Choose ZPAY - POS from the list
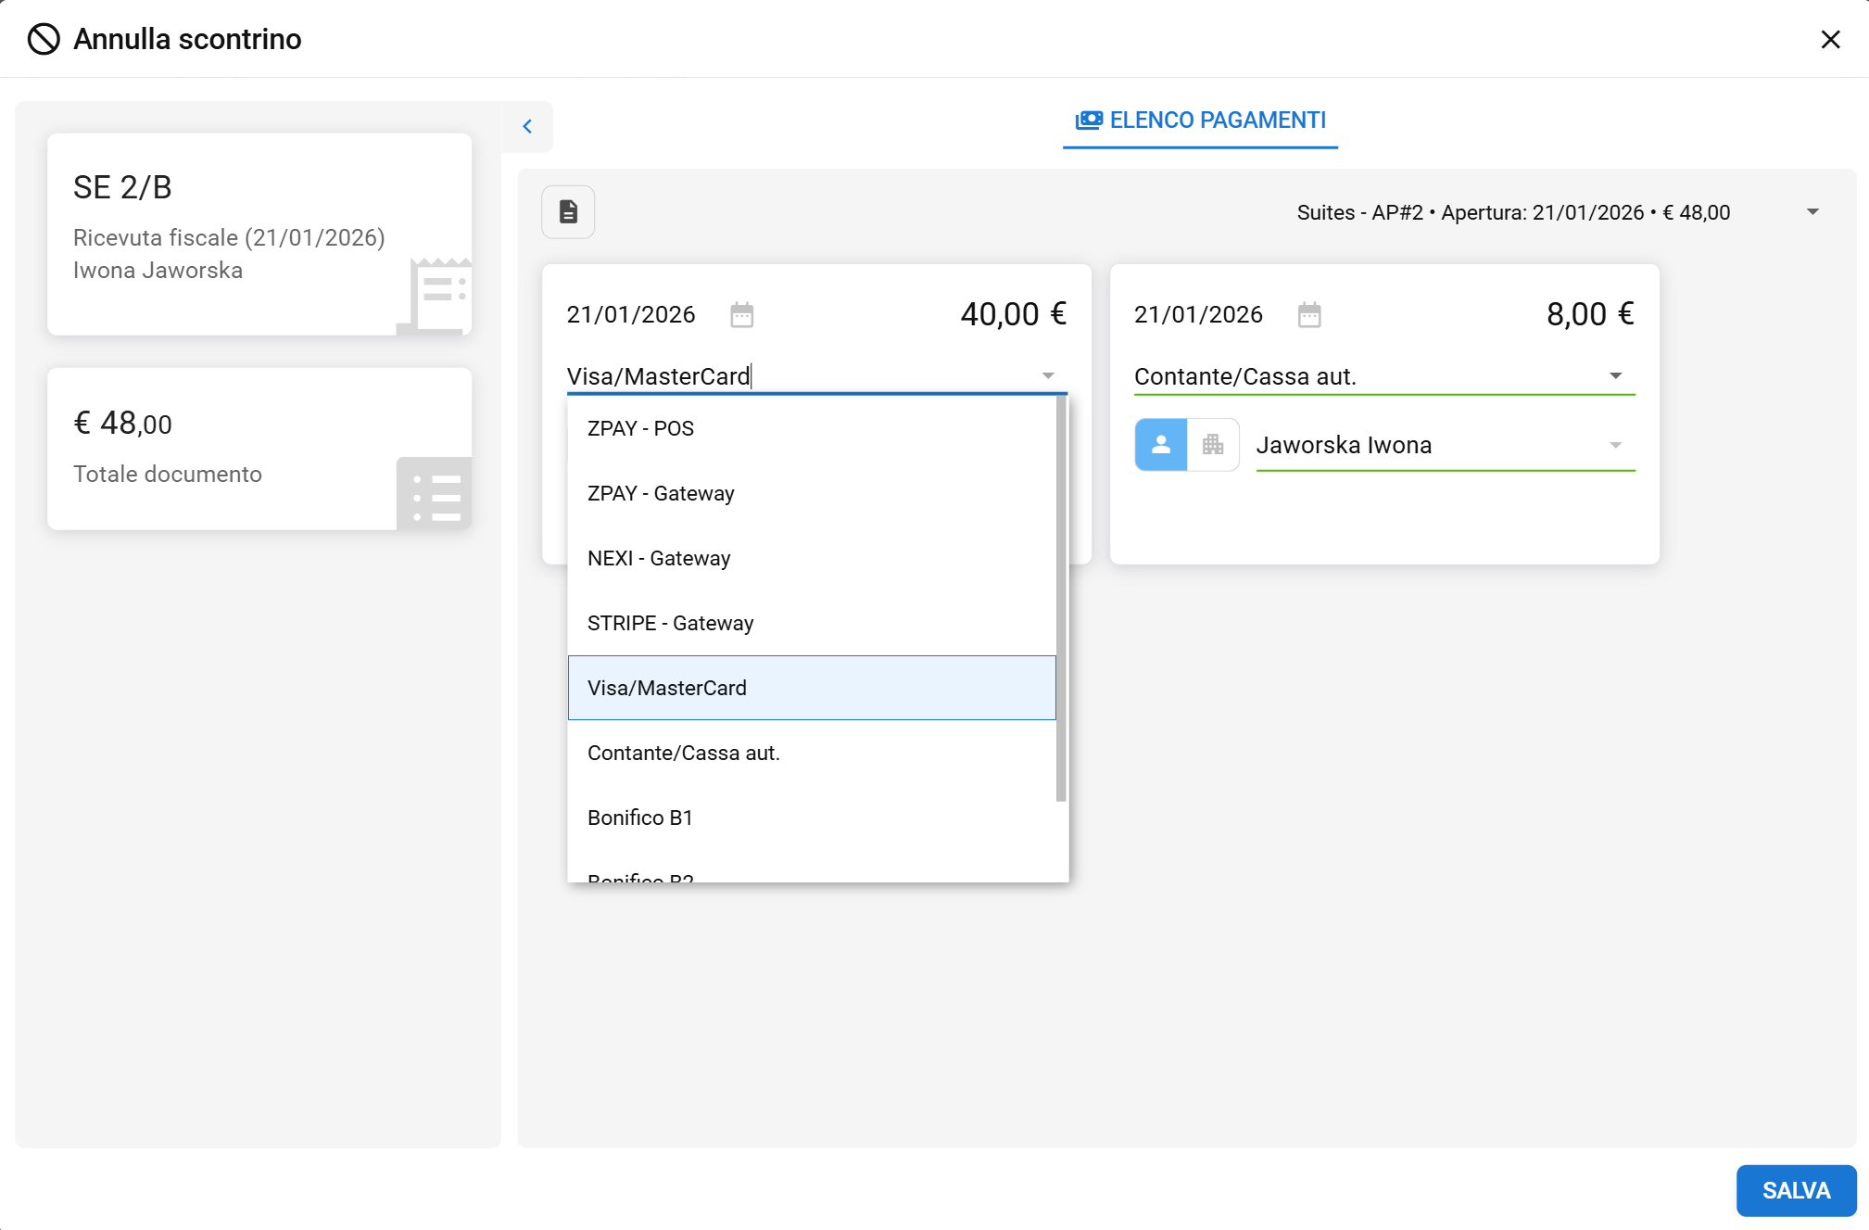The image size is (1869, 1230). [x=640, y=428]
